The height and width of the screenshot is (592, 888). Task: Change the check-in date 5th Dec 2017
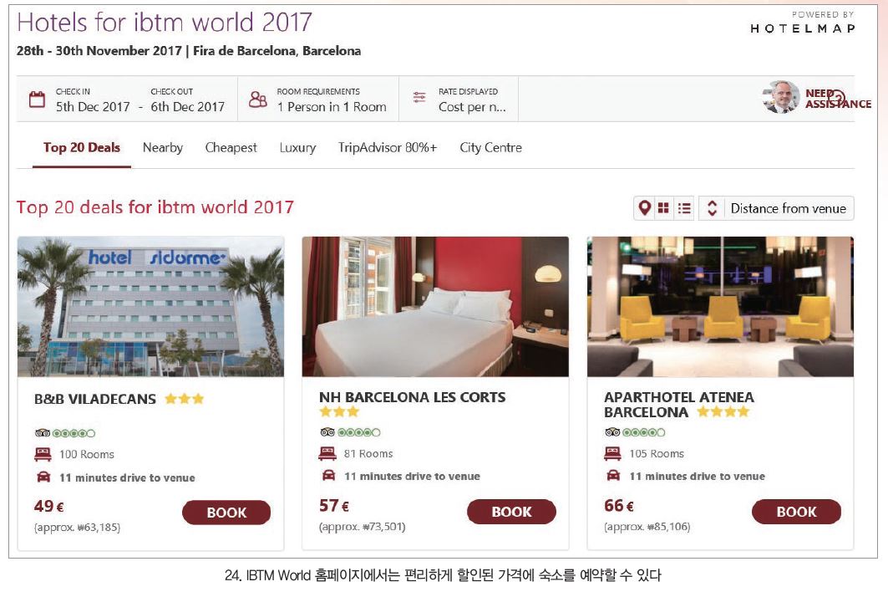[93, 106]
